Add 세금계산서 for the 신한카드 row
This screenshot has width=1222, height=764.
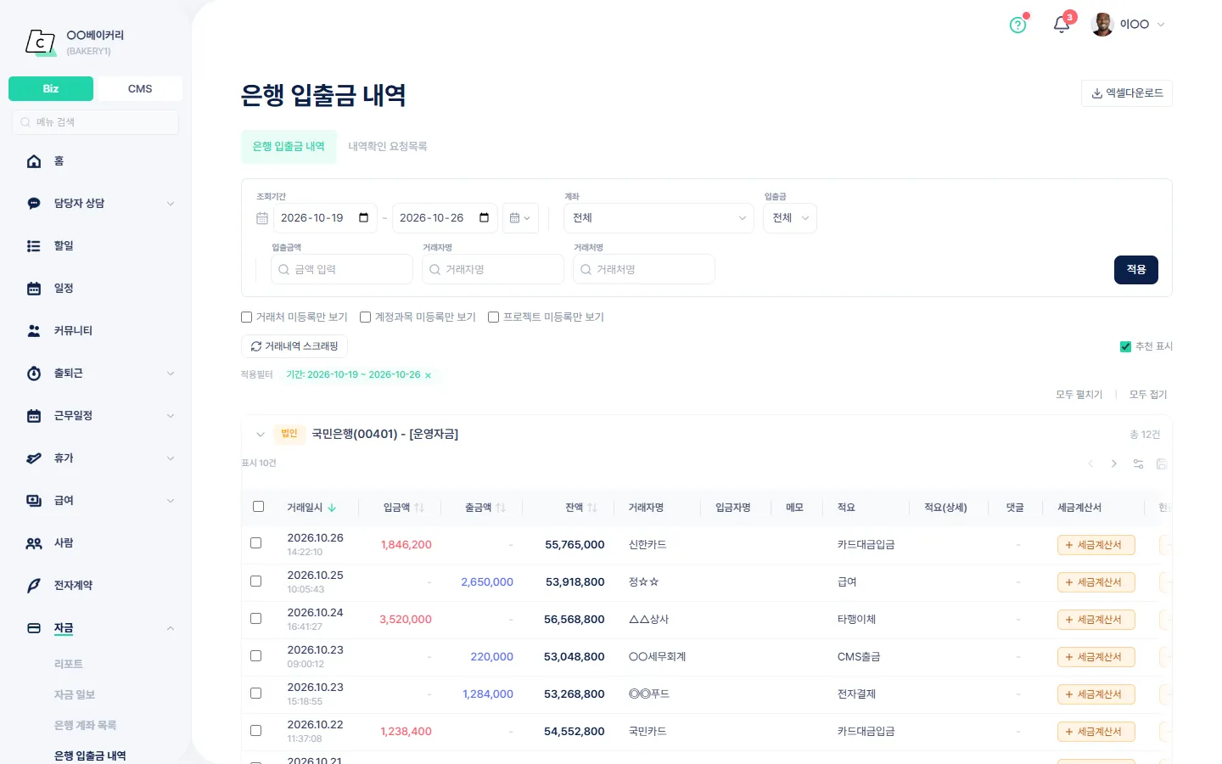point(1096,545)
